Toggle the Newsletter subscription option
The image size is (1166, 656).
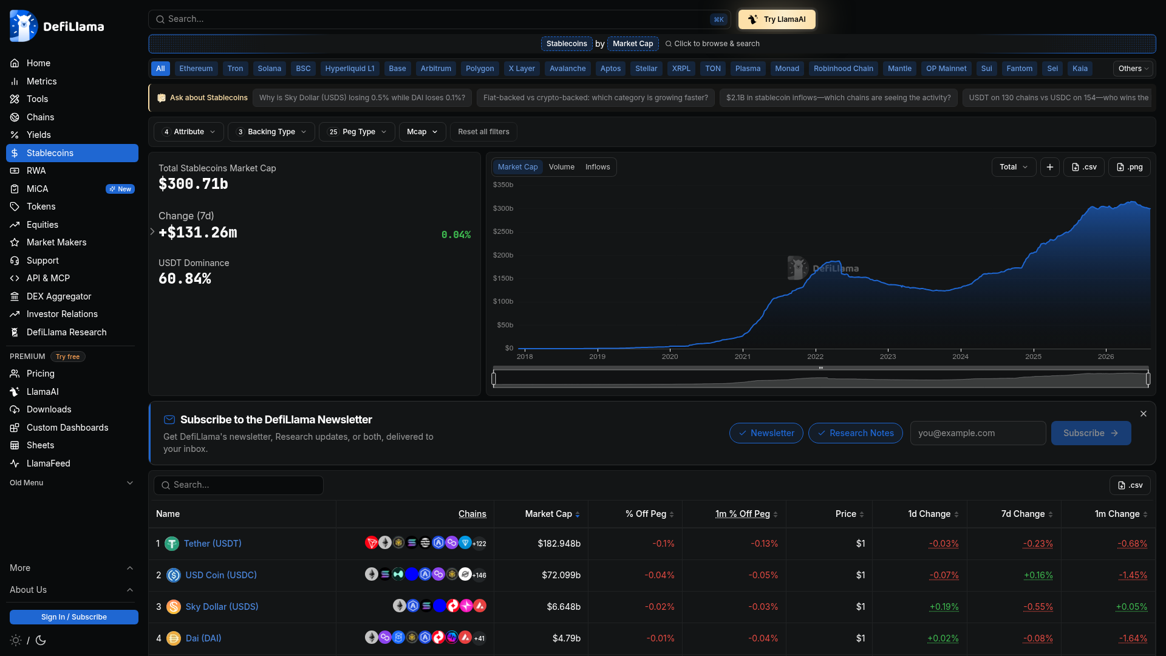coord(766,433)
